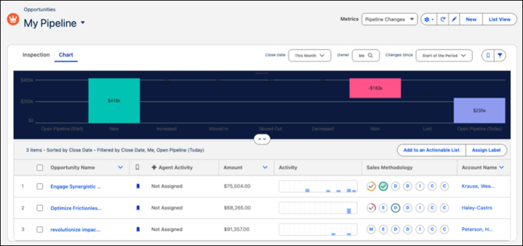Click the I methodology circle in Peterson row
523x246 pixels.
(x=419, y=229)
